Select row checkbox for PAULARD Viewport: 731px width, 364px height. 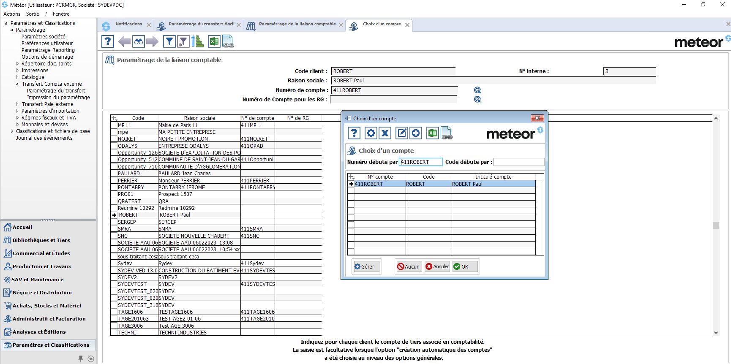point(114,174)
